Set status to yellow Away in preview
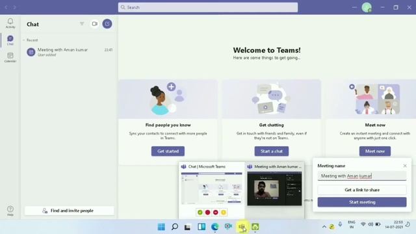The image size is (416, 234). click(224, 213)
